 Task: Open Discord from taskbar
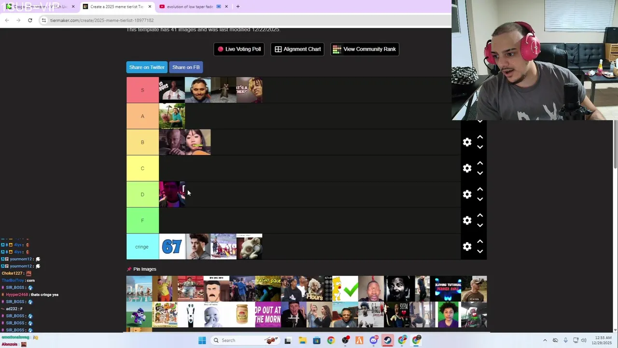(x=374, y=340)
